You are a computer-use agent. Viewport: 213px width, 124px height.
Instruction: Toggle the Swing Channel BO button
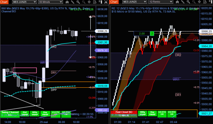[10, 114]
